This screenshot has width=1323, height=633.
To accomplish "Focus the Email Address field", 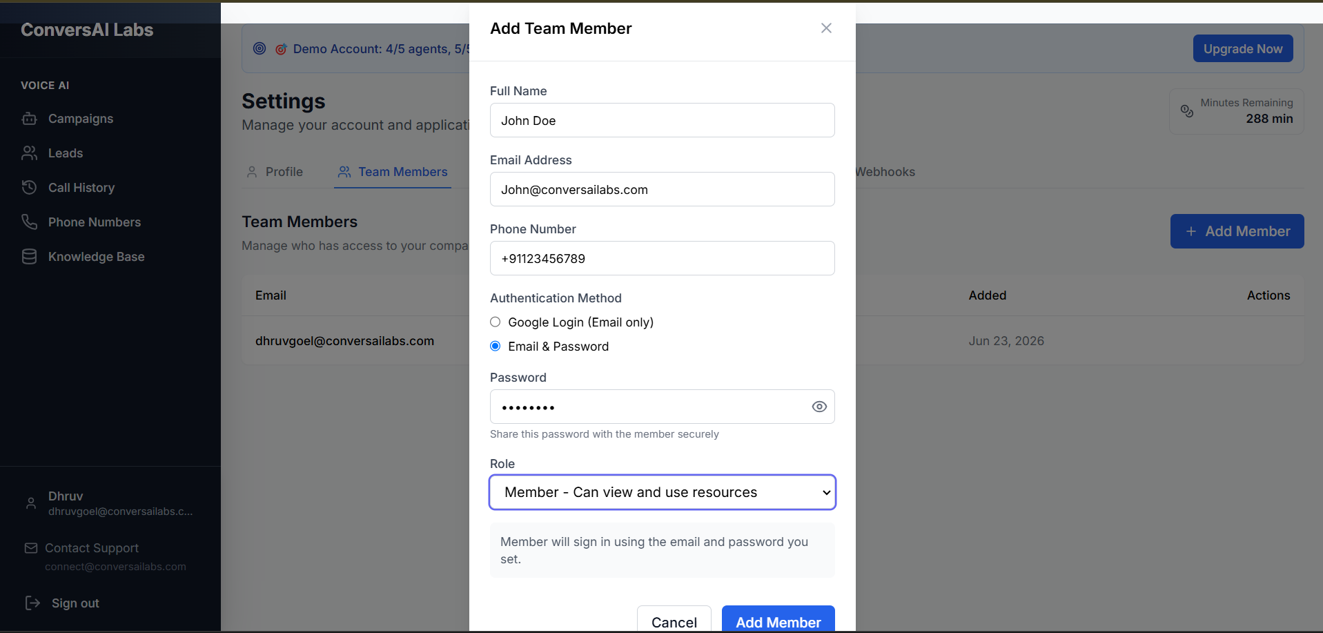I will tap(663, 189).
